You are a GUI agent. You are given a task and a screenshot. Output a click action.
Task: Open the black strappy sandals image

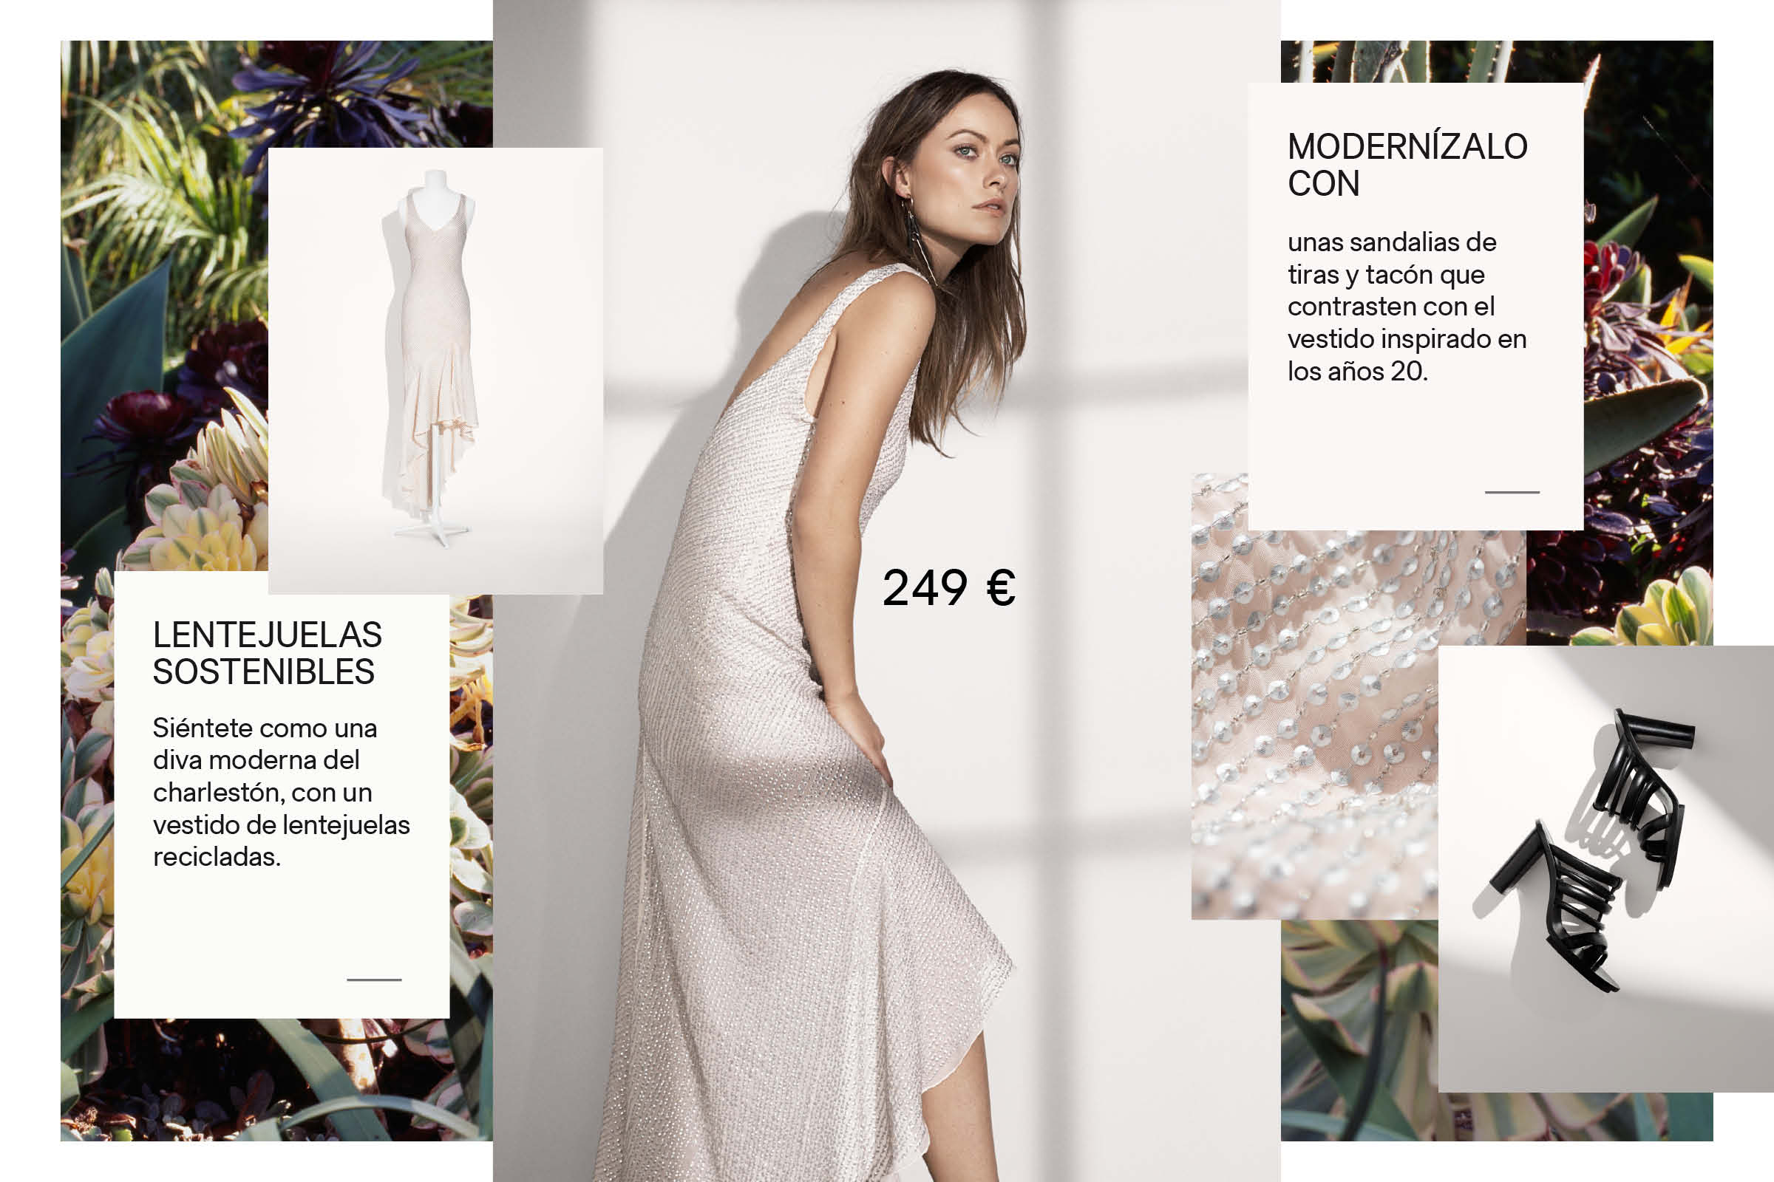[1605, 869]
